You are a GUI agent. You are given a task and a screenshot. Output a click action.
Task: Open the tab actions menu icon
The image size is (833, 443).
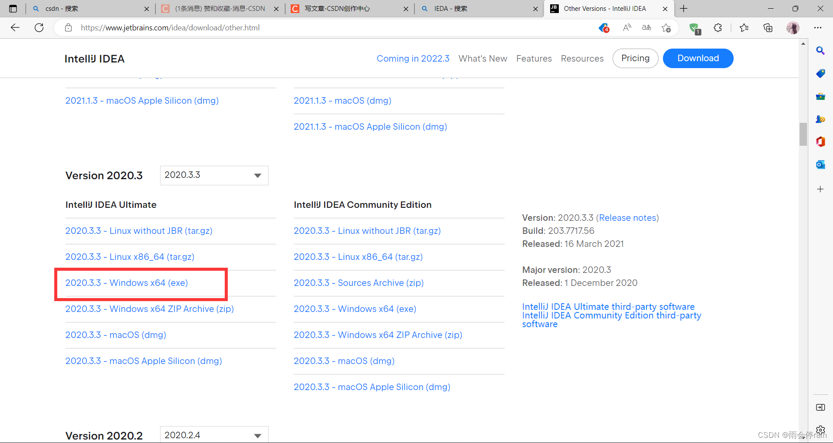pyautogui.click(x=13, y=9)
